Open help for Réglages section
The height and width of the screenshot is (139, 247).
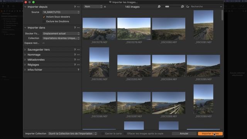tap(75, 65)
